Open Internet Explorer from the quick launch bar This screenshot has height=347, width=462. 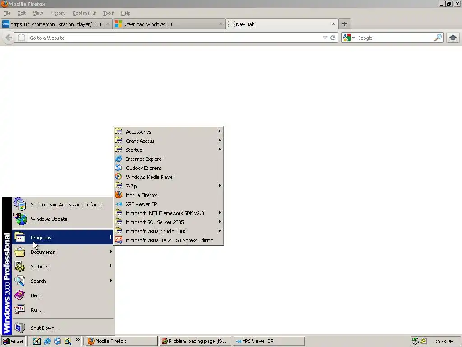47,341
